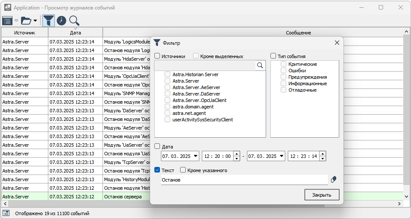Click the event list view icon
Screen dimensions: 411x219
click(7, 20)
